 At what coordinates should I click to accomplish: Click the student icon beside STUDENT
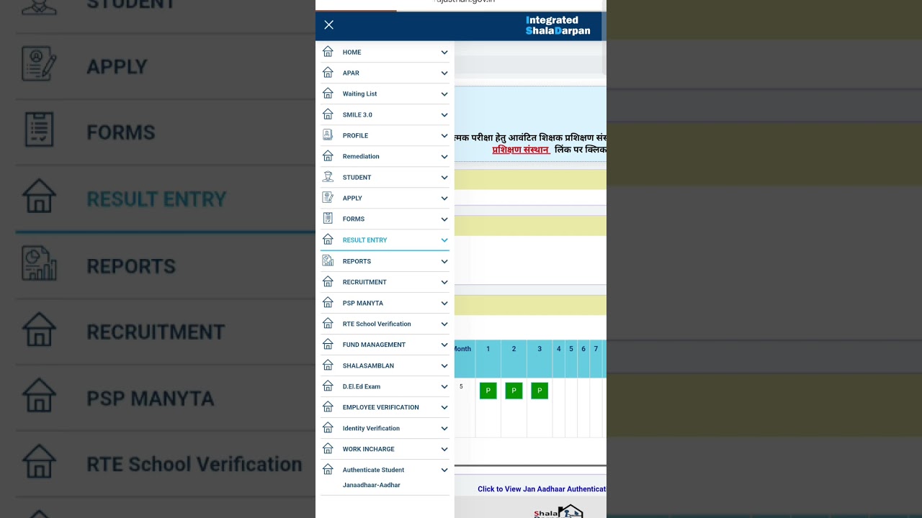[328, 177]
